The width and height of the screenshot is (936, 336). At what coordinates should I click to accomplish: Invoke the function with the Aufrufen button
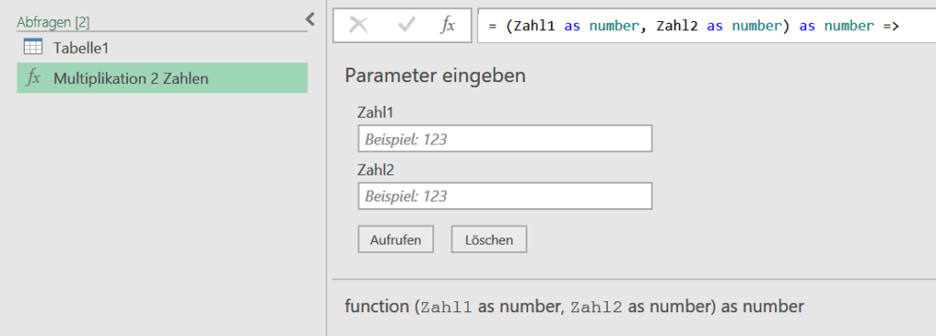pos(395,239)
